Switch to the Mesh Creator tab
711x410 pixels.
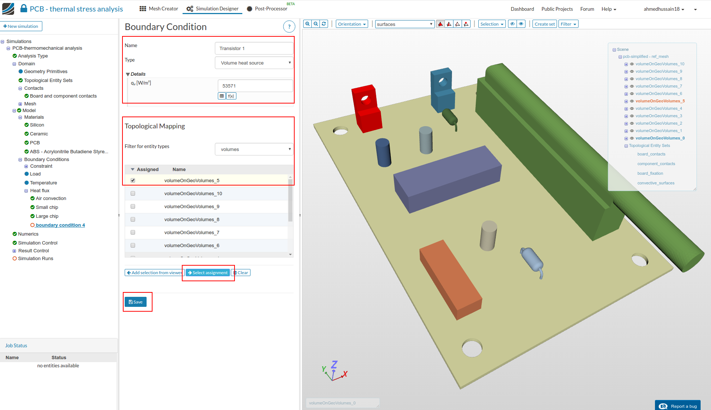coord(159,9)
